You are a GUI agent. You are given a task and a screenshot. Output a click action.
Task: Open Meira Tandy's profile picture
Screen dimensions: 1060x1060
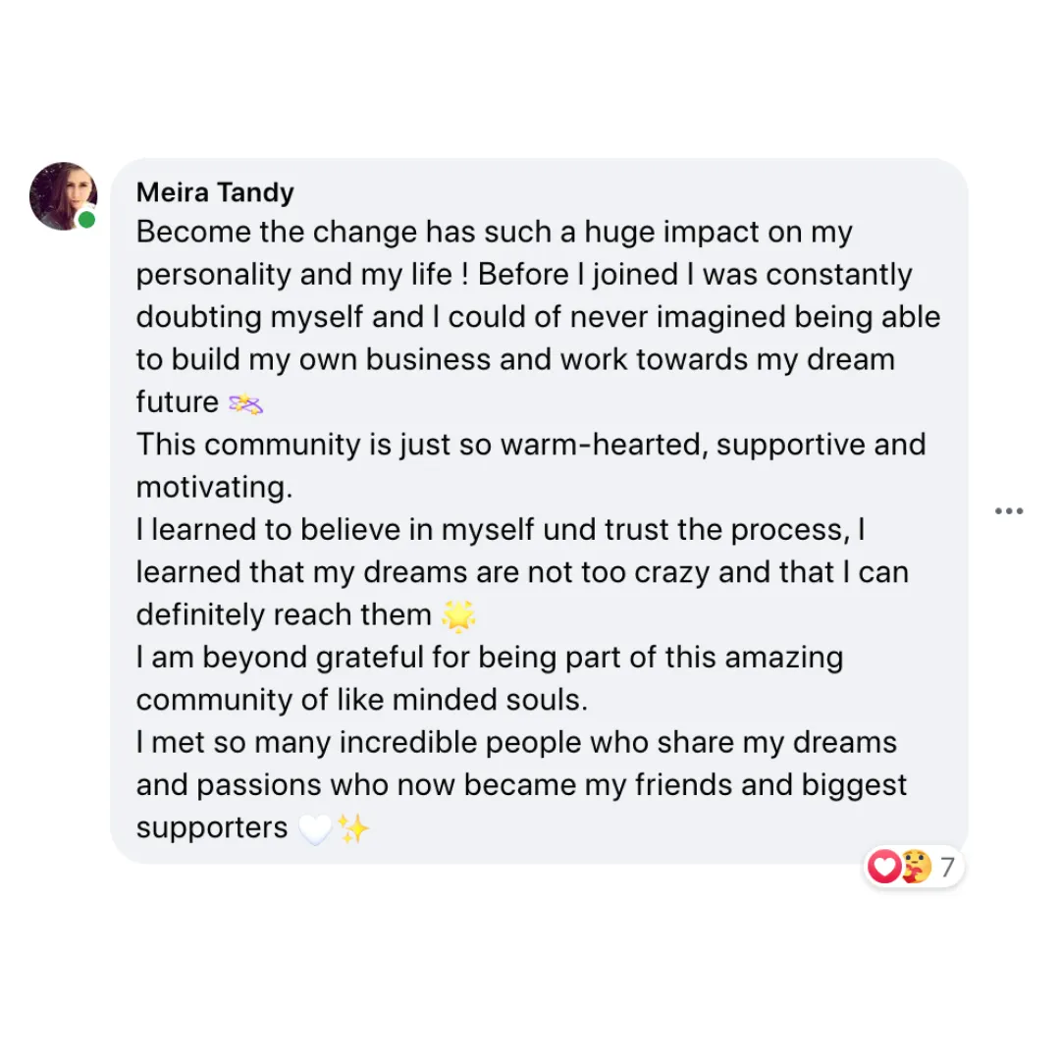[x=63, y=196]
